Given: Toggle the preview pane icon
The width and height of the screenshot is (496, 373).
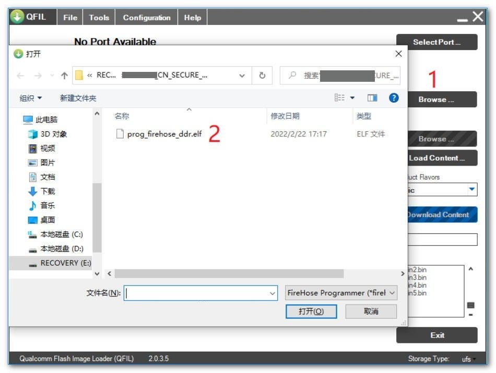Looking at the screenshot, I should coord(372,98).
